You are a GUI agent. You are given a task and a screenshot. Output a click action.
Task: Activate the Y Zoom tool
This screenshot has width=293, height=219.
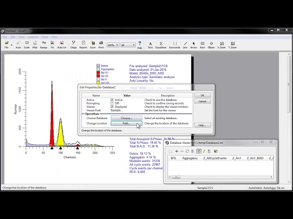pyautogui.click(x=233, y=45)
